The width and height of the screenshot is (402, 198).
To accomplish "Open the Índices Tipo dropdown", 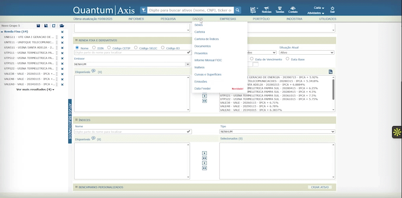I will (277, 132).
